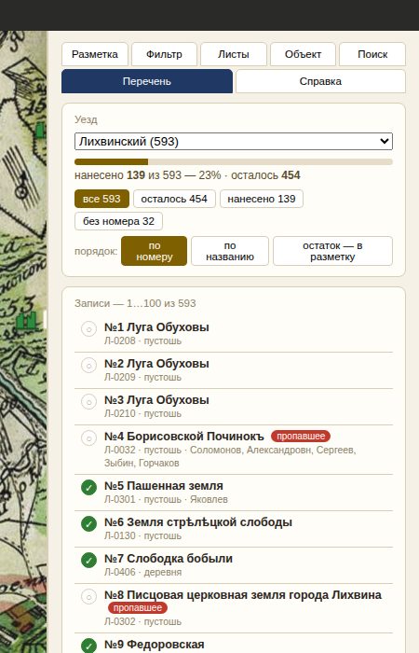Click the Записи — 1…100 из 593 heading
This screenshot has width=419, height=653.
tap(135, 303)
